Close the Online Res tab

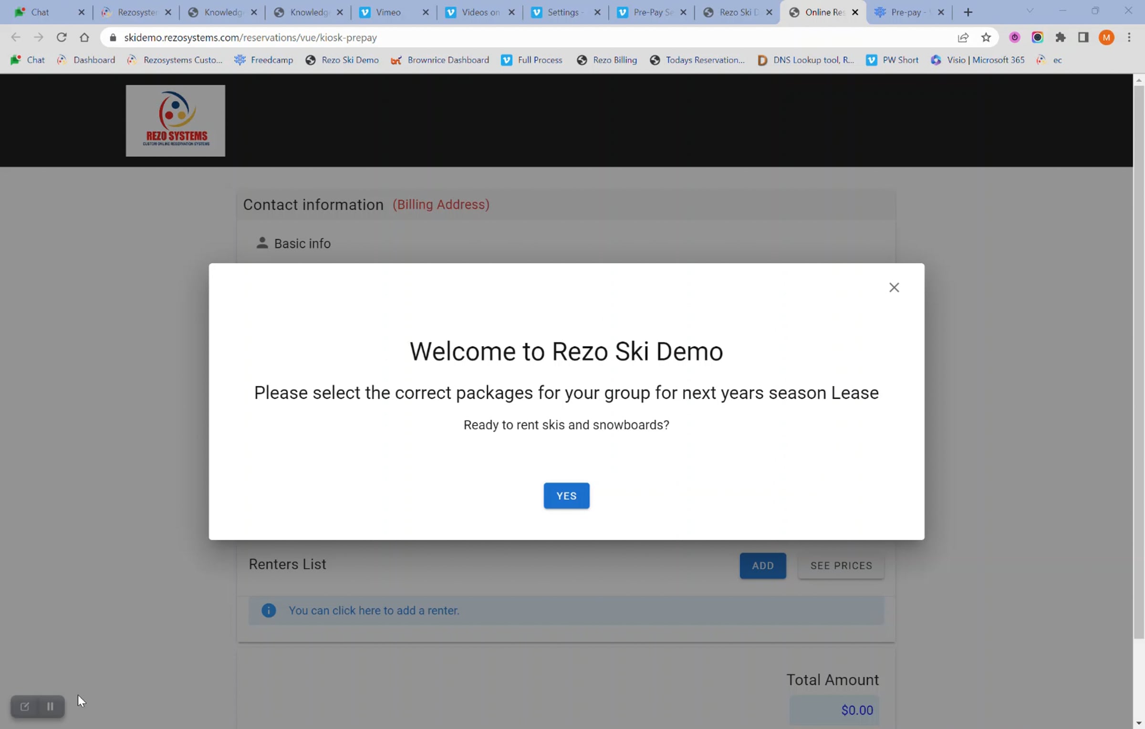point(855,12)
